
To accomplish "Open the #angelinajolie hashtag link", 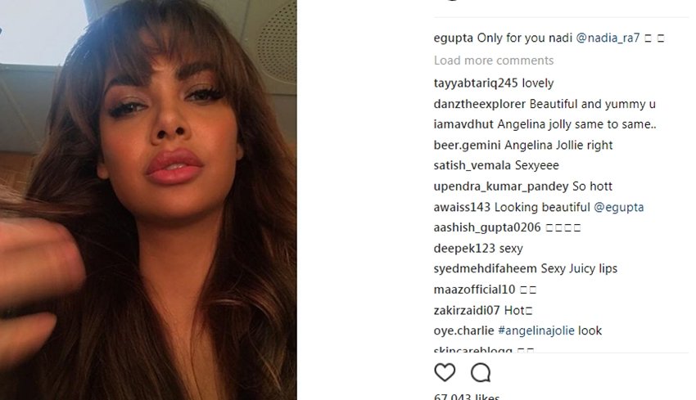I will pyautogui.click(x=536, y=330).
